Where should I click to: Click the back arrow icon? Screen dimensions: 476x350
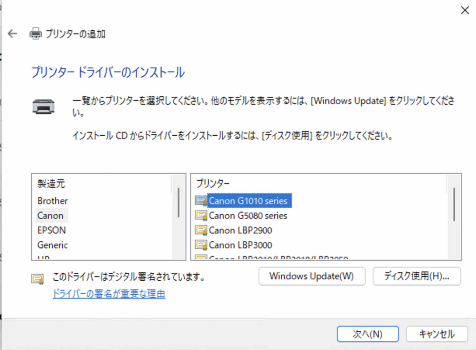(13, 33)
